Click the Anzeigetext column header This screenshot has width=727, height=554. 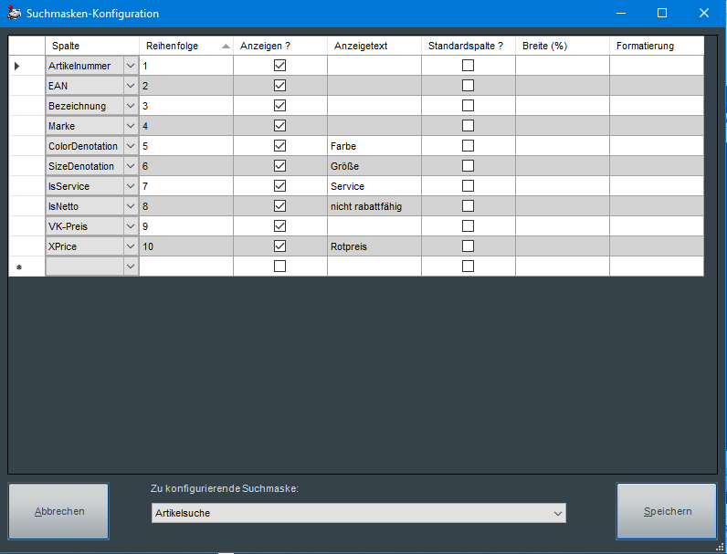374,46
